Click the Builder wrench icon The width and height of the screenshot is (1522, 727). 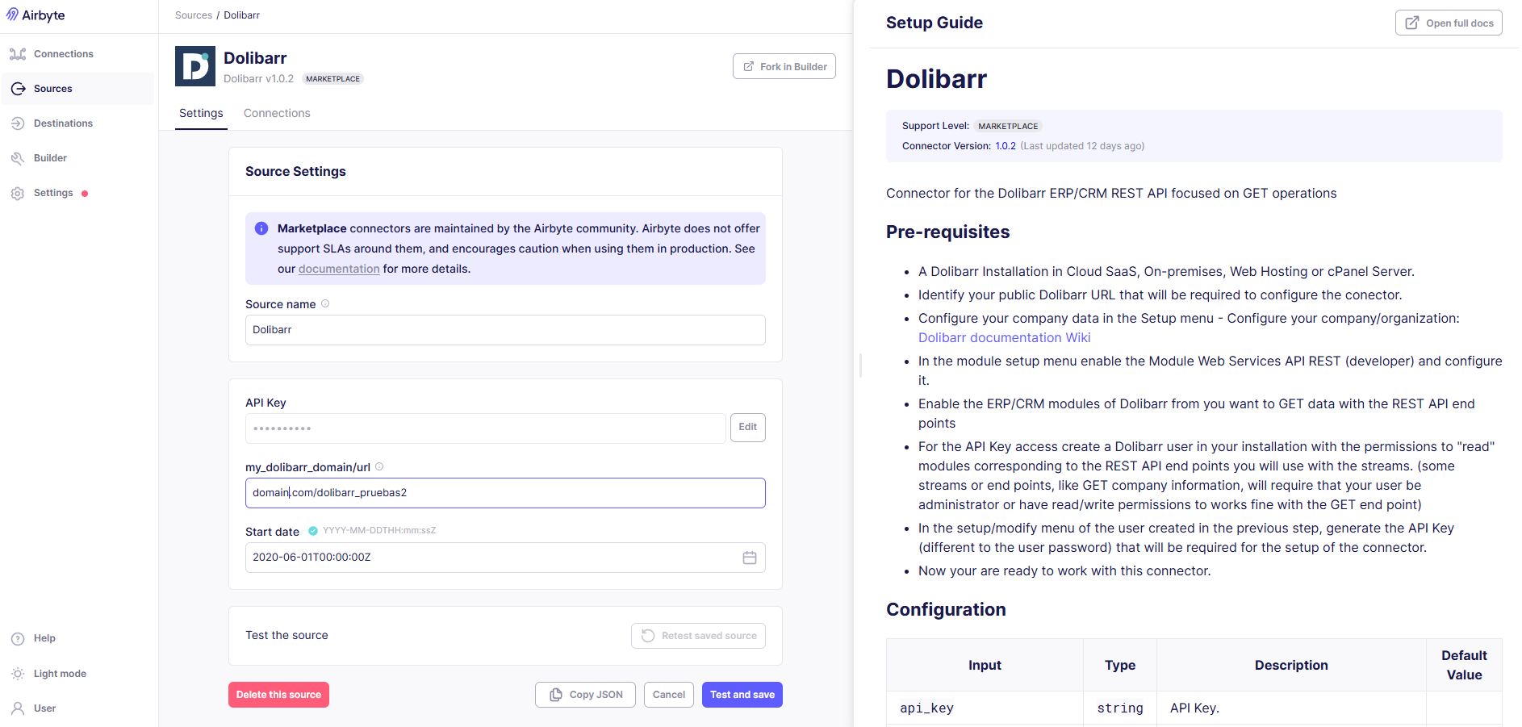click(18, 158)
